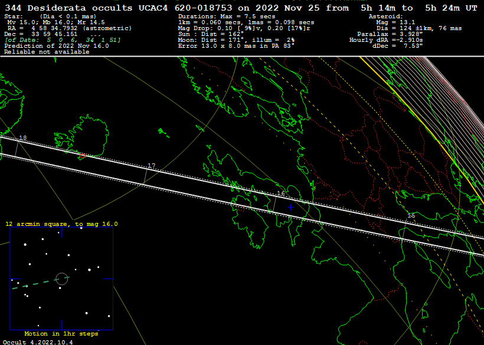Screen dimensions: 484x345
Task: Click the 'Motion in 1hr steps' caption
Action: (61, 334)
